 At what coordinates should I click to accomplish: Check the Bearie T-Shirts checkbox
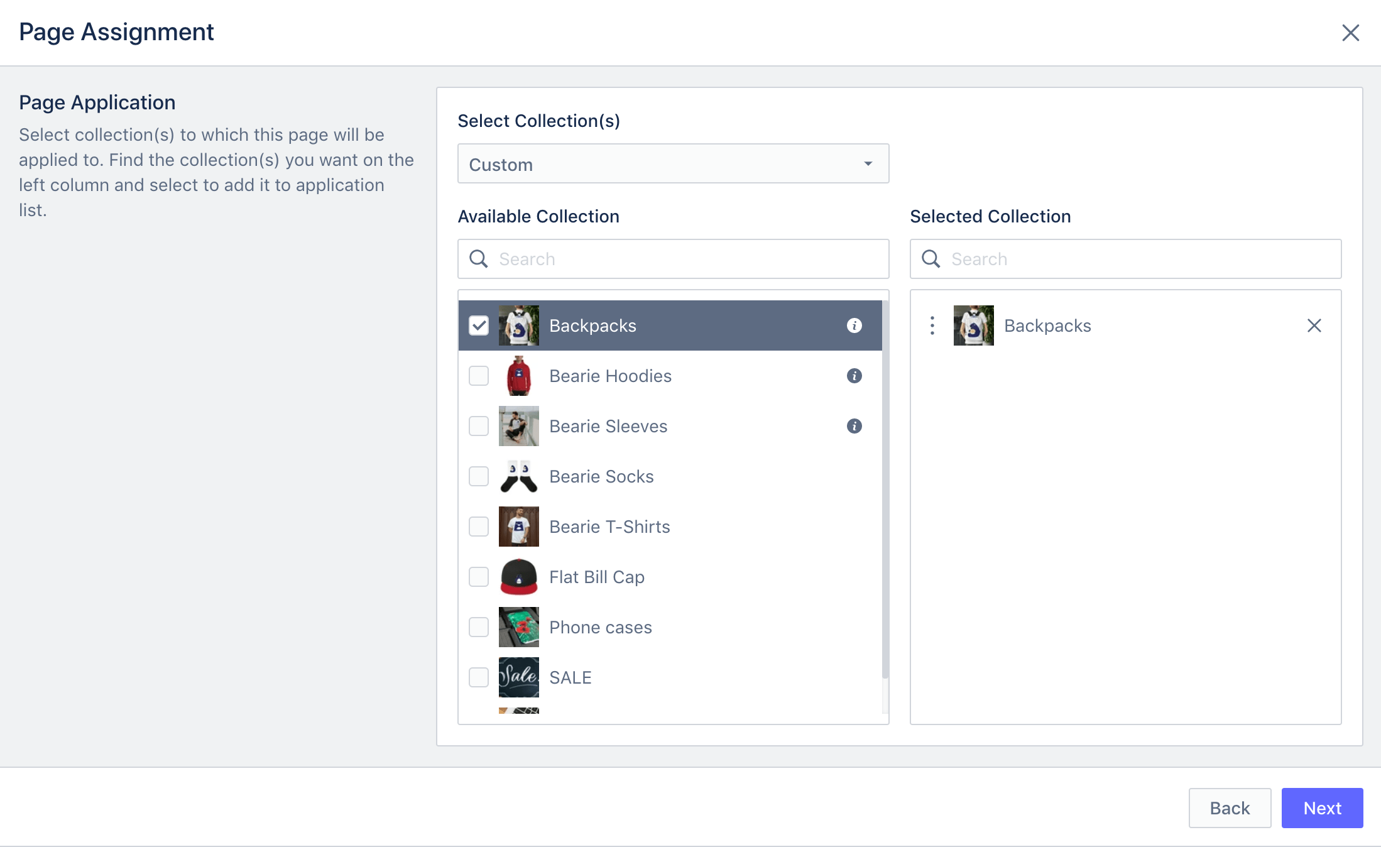click(479, 527)
